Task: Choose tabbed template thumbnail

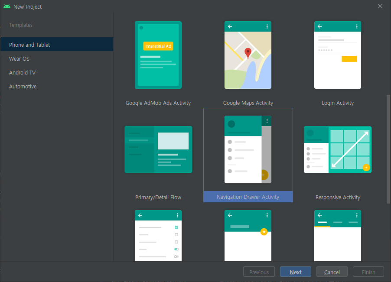Action: (338, 236)
